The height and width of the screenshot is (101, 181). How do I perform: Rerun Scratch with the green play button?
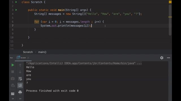[x=13, y=65]
